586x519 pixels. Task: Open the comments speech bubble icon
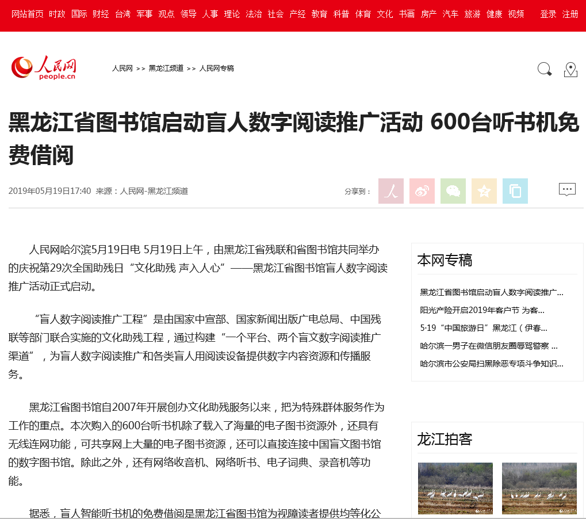(567, 189)
